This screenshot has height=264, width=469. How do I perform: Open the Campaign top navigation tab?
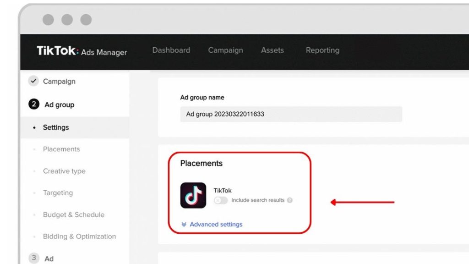(225, 50)
